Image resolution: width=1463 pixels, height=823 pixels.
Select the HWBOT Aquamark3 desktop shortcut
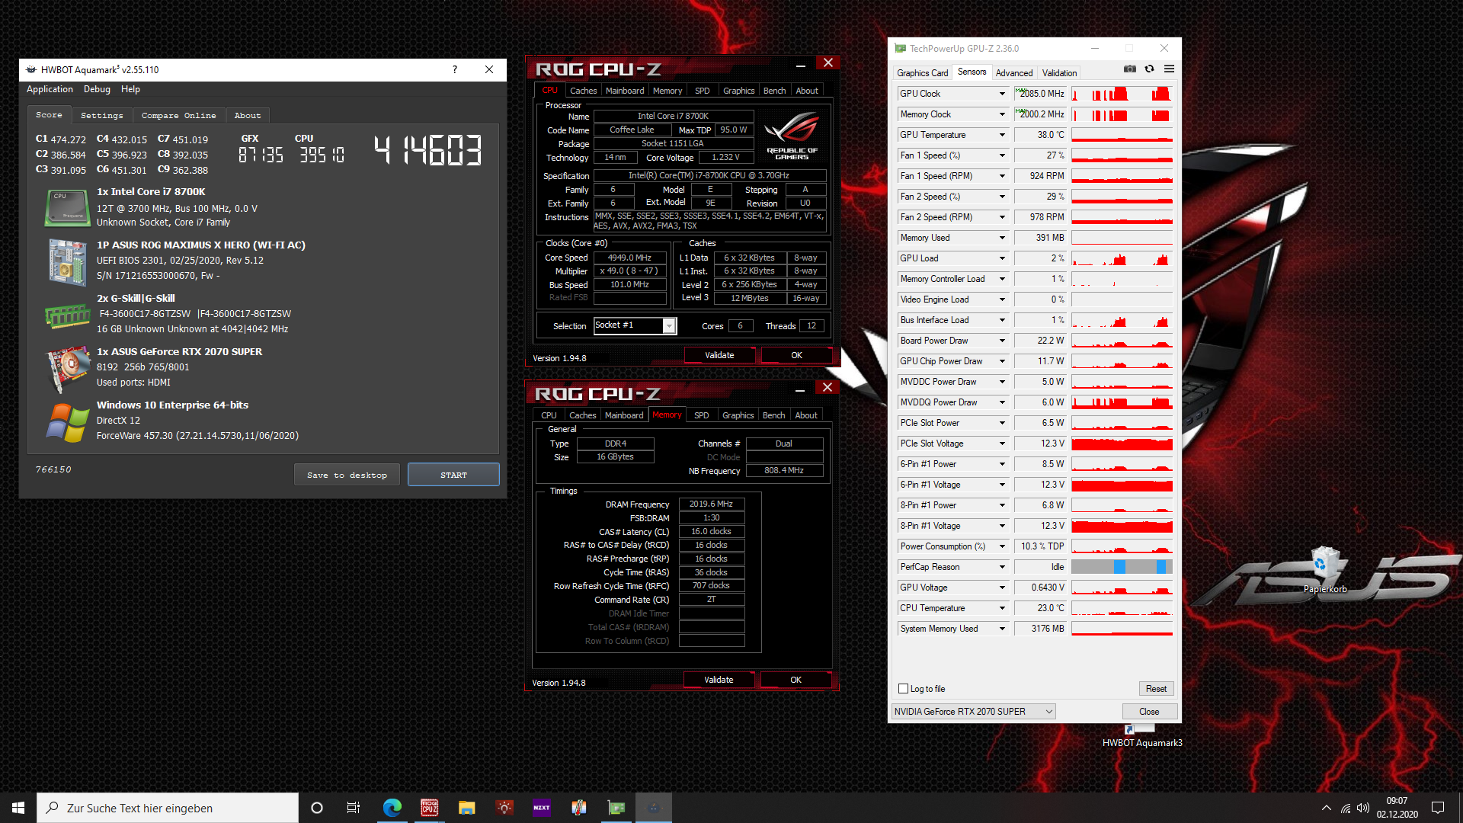(1141, 736)
